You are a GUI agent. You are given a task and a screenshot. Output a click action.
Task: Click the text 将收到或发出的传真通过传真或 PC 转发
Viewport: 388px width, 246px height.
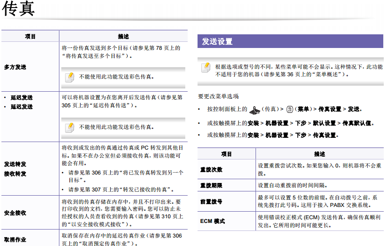[113, 148]
